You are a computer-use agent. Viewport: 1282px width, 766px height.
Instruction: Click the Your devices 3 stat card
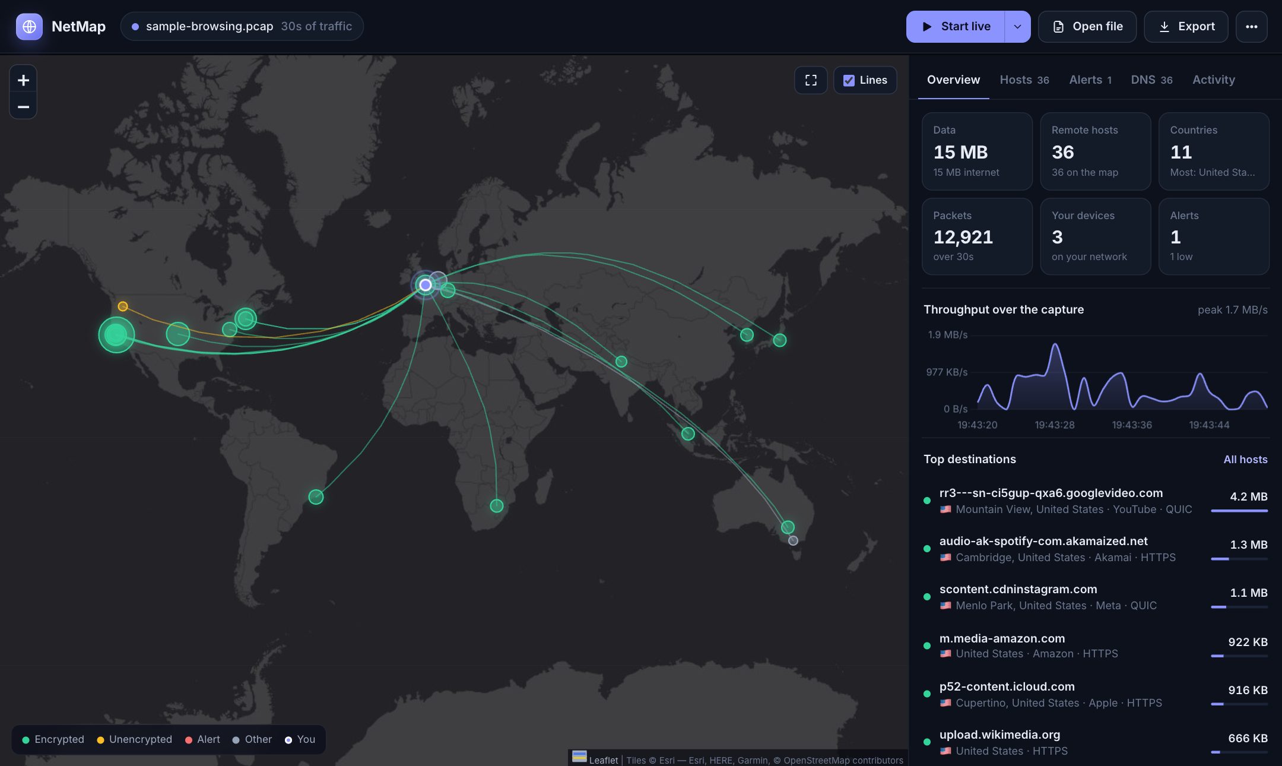coord(1096,236)
